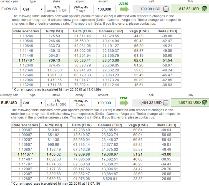
Task: Check the 709.08 USD sell checkbox
Action: pos(166,9)
